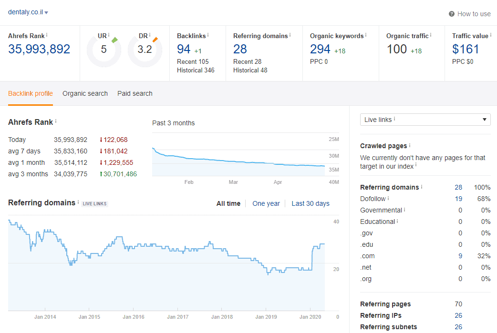Click info icon after 'target in our index'
The height and width of the screenshot is (333, 497).
point(416,165)
